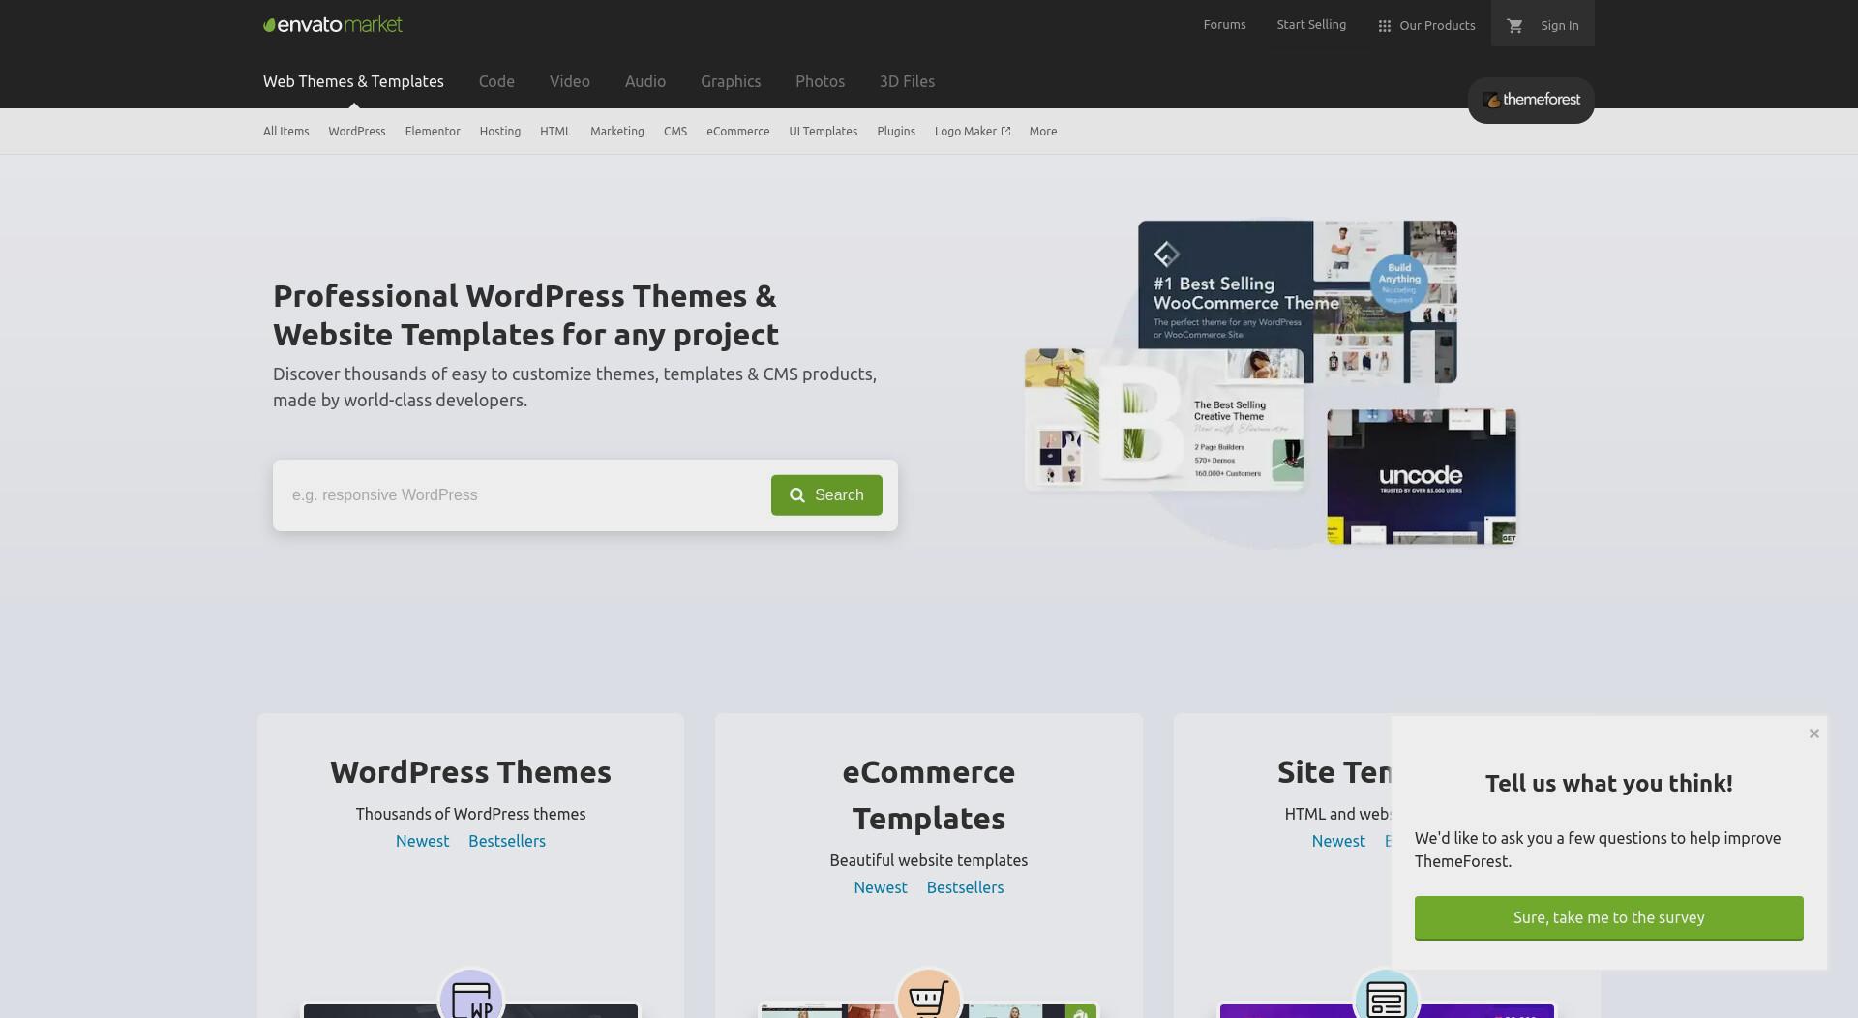
Task: View Bestsellers eCommerce templates
Action: pyautogui.click(x=965, y=887)
